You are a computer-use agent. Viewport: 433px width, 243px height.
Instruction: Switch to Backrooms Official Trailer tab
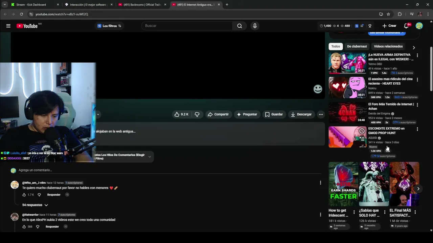pos(142,5)
